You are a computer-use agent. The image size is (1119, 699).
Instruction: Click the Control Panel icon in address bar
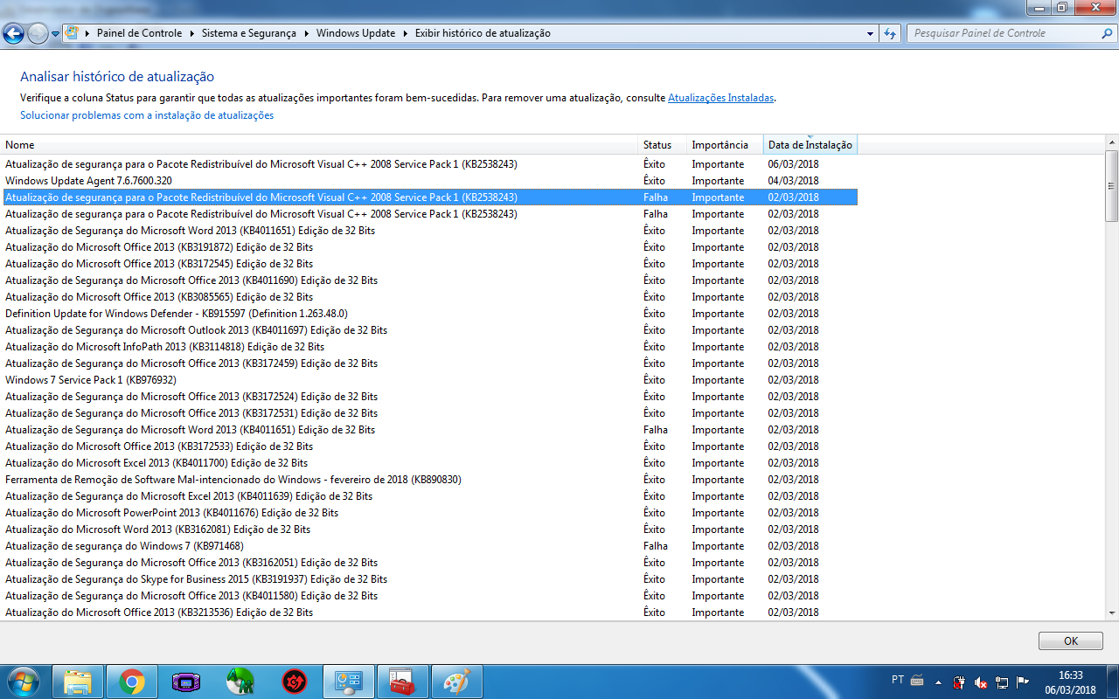point(72,33)
